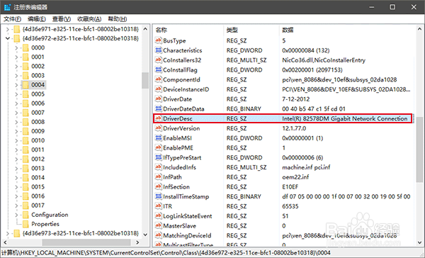Expand the 0000 subkey
Image resolution: width=425 pixels, height=258 pixels.
coord(16,48)
